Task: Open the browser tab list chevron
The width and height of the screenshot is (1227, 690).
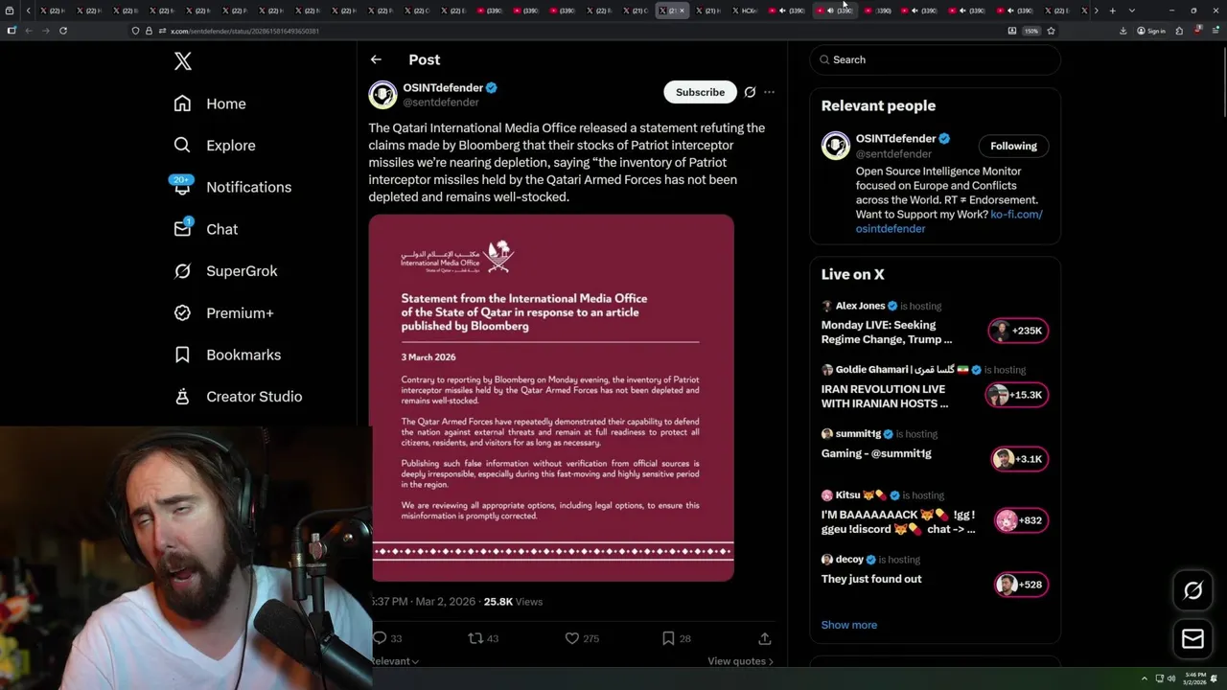Action: pyautogui.click(x=1131, y=11)
